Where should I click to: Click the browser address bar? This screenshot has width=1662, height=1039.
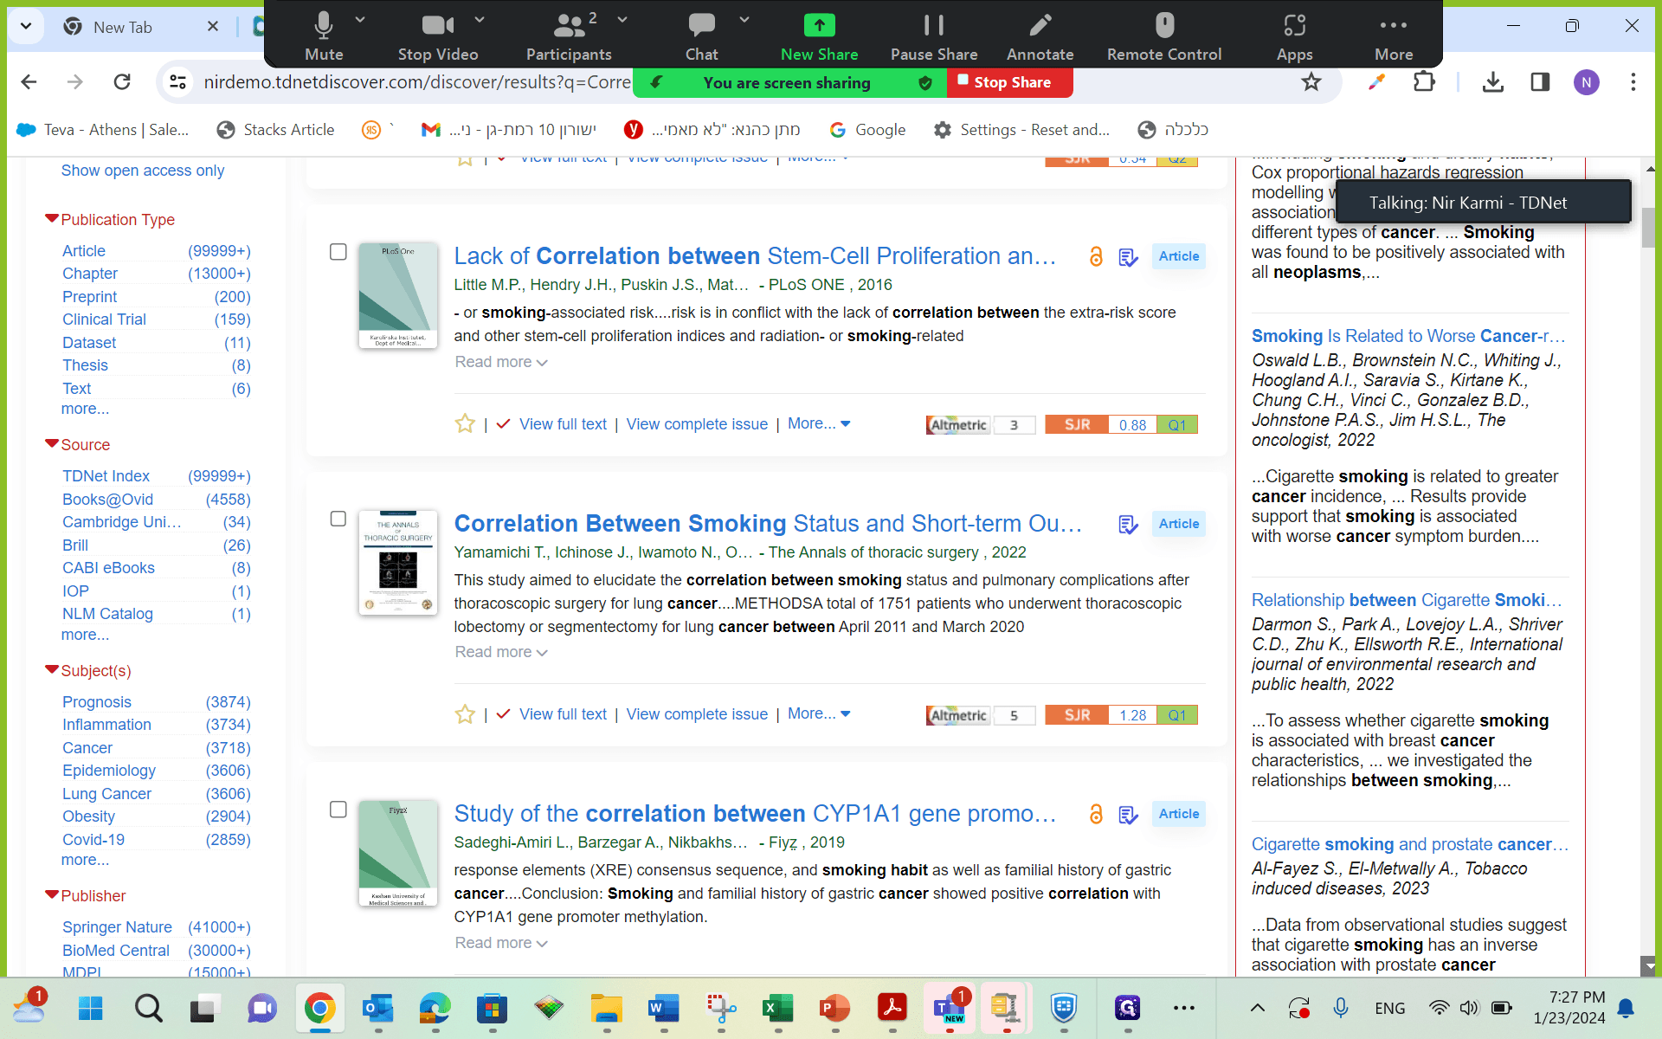coord(417,82)
